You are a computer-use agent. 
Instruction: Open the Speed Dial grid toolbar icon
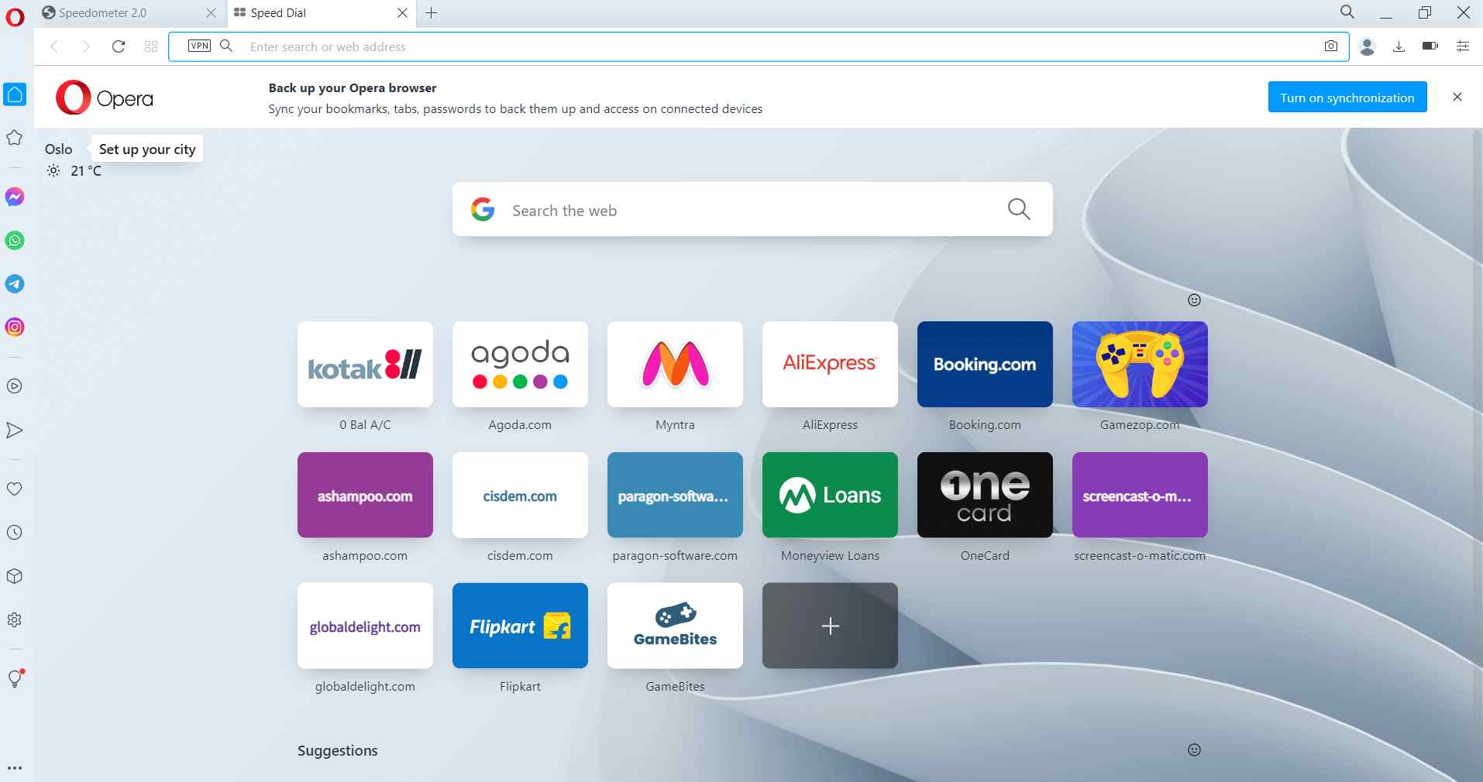(x=151, y=46)
